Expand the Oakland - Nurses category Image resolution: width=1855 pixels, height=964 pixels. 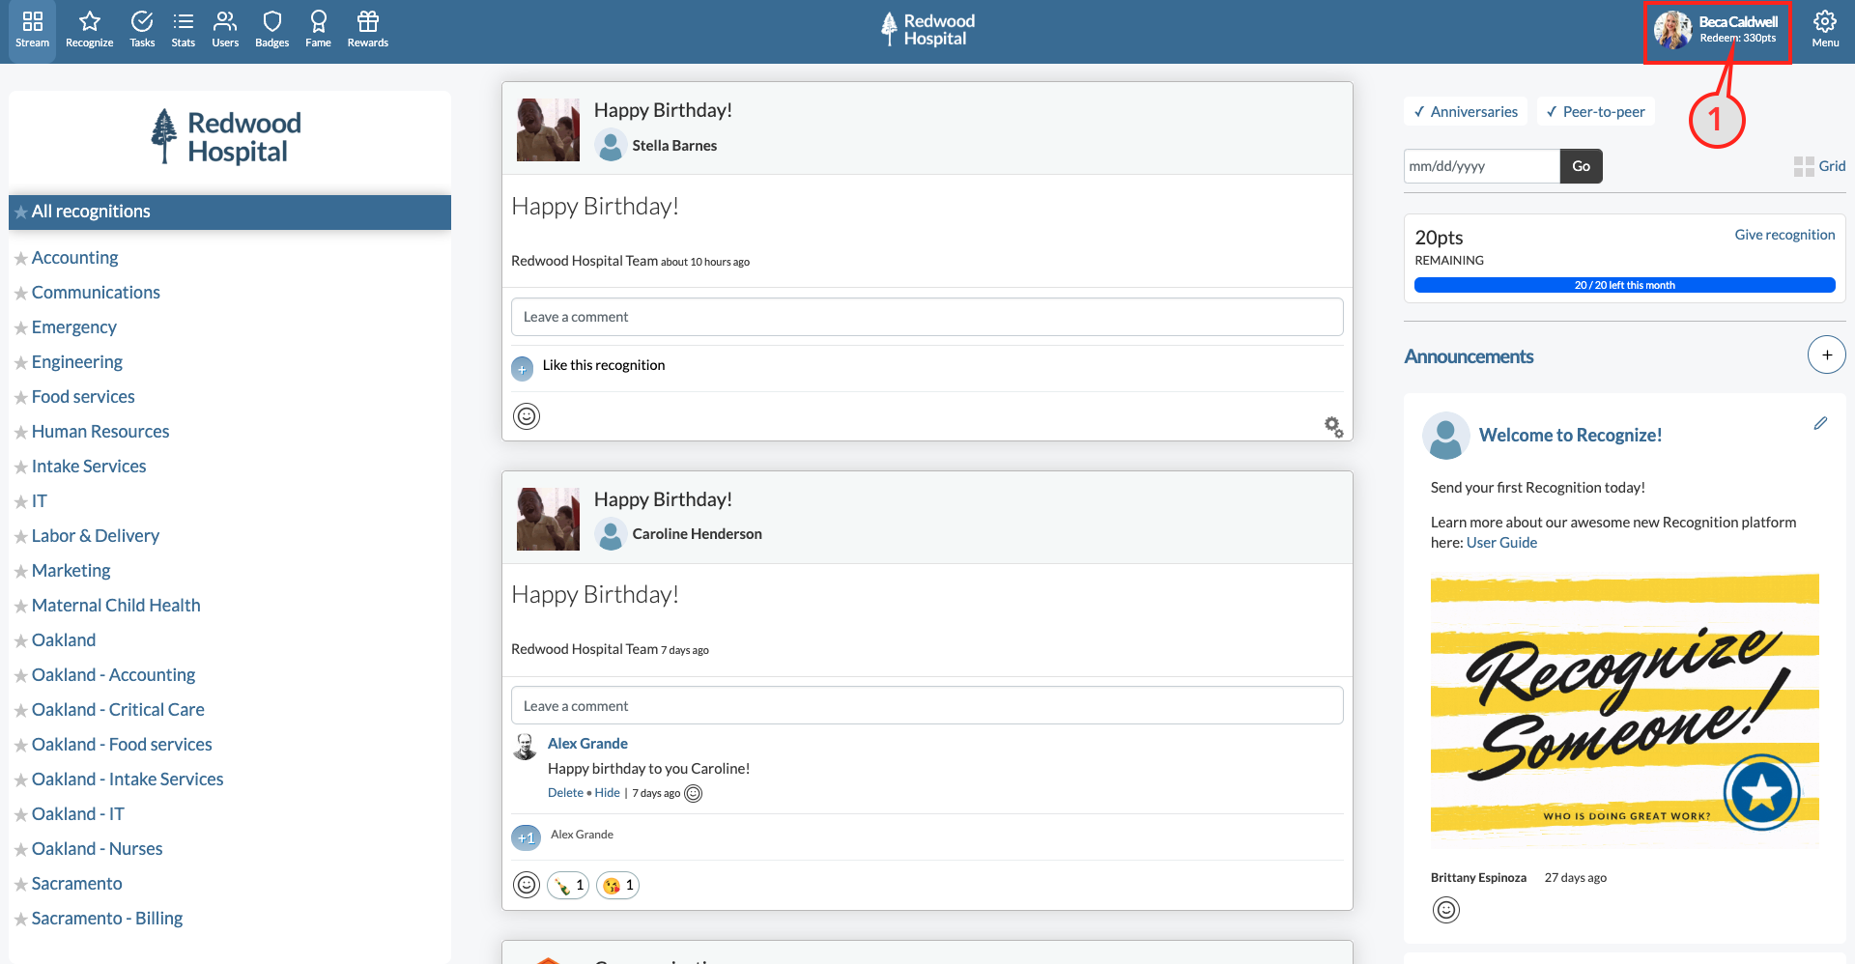tap(97, 848)
